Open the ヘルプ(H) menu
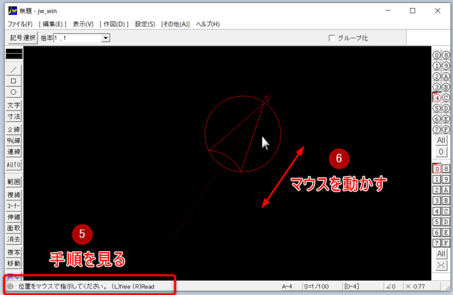Image resolution: width=453 pixels, height=295 pixels. pos(208,24)
